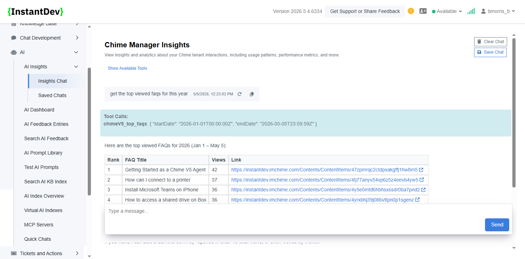Go to Search AI Feedback

(46, 138)
